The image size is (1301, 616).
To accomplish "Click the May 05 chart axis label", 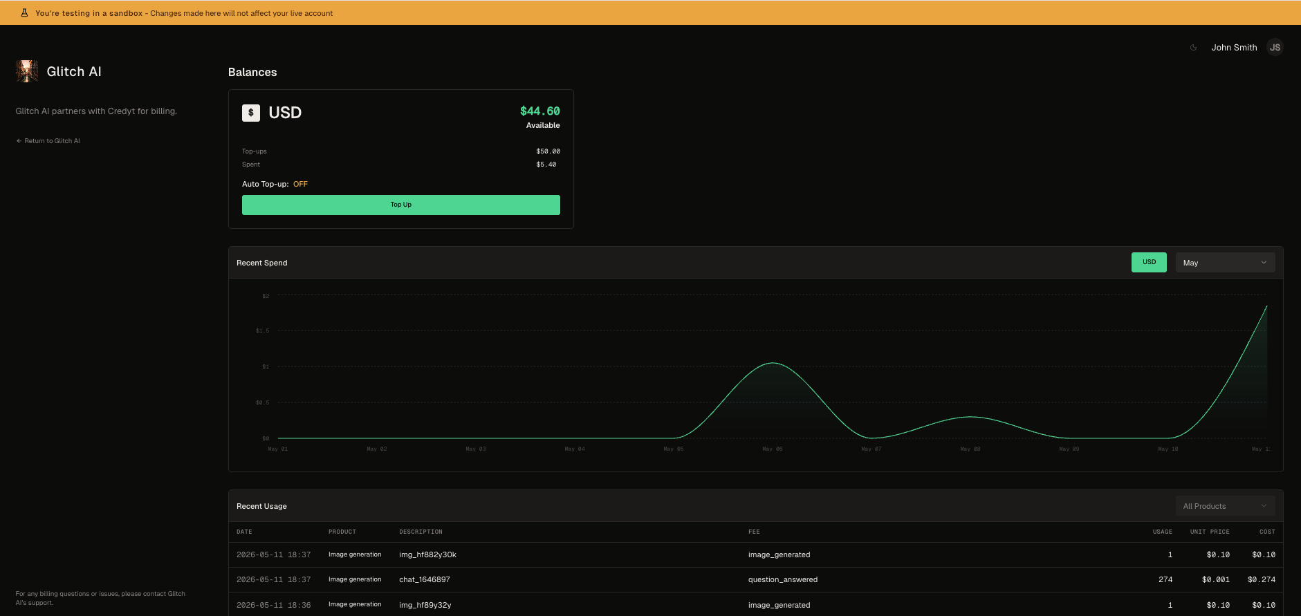I will click(674, 449).
